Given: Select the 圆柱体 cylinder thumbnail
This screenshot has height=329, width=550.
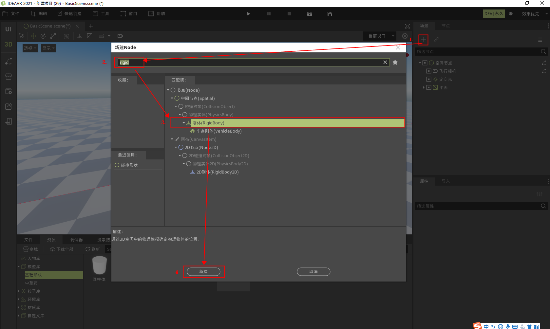Looking at the screenshot, I should [x=99, y=269].
